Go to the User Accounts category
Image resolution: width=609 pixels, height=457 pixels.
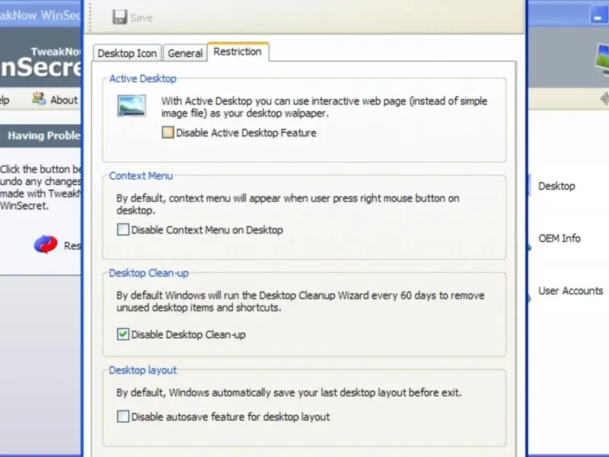pyautogui.click(x=570, y=291)
